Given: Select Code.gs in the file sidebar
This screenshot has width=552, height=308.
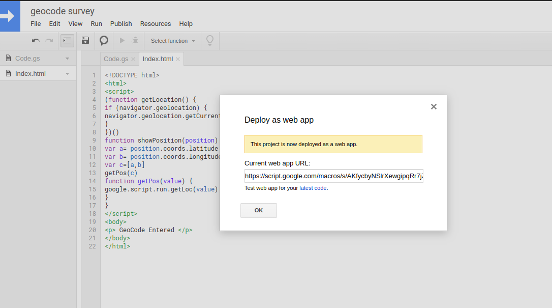Looking at the screenshot, I should click(x=38, y=58).
